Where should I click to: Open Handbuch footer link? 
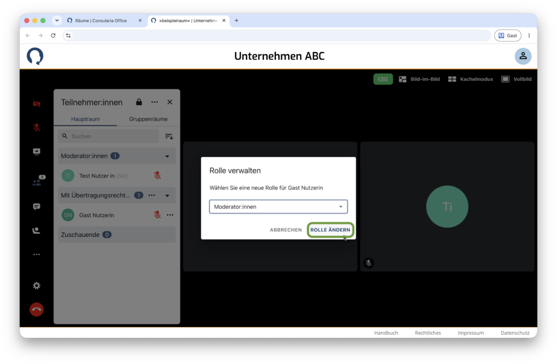[386, 333]
